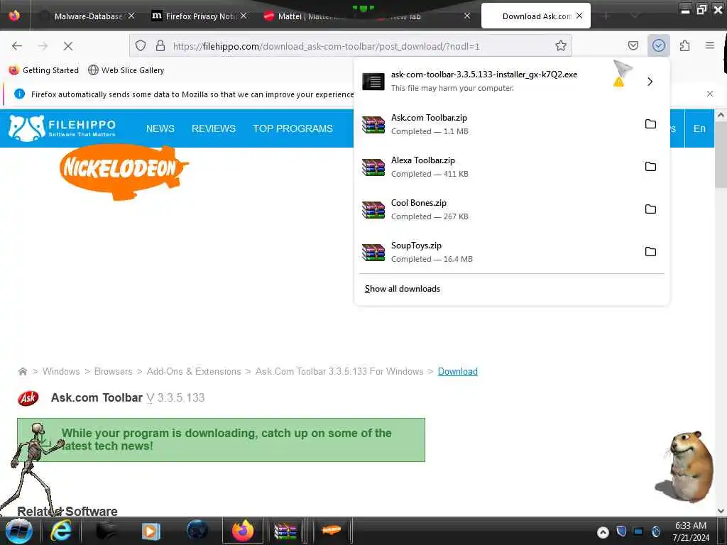Open Alexa Toolbar.zip download entry
Viewport: 727px width, 545px height.
coord(496,167)
